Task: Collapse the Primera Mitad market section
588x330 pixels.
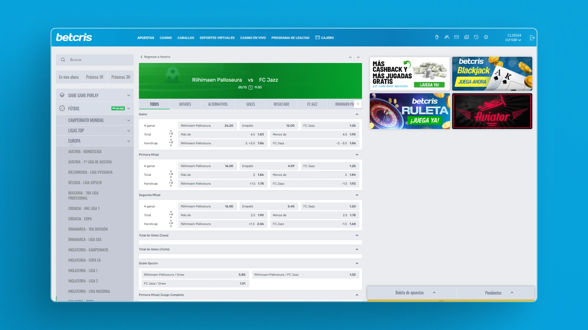Action: click(357, 155)
